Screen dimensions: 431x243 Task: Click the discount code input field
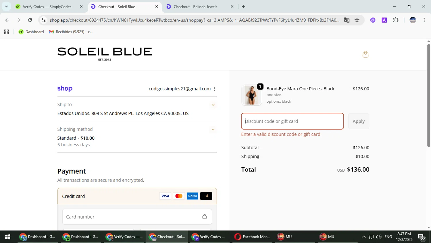(293, 121)
